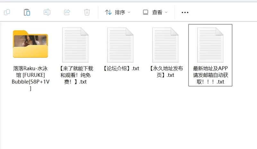Select the 落落Raku-水泳馆 folder icon
This screenshot has width=257, height=149.
tap(31, 44)
